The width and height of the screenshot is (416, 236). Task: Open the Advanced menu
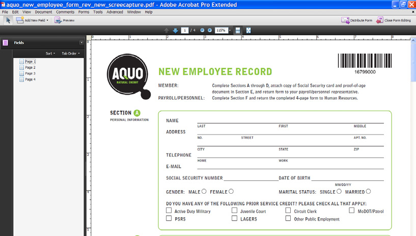[115, 12]
